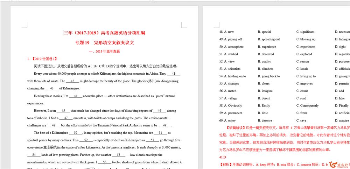Click option '58. A. Obviously'
This screenshot has height=169, width=350.
pos(231,105)
